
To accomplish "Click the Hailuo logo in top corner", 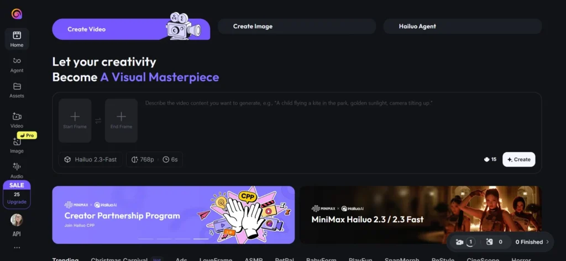I will click(17, 14).
